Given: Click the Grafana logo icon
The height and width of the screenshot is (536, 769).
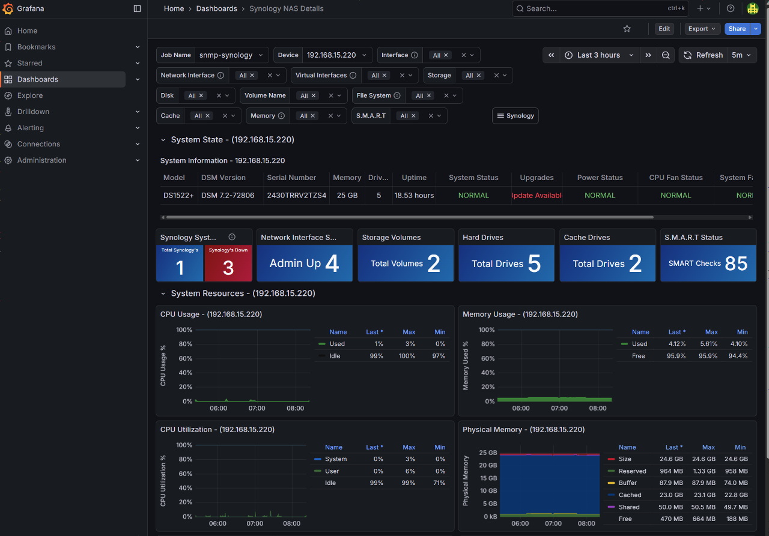Looking at the screenshot, I should pyautogui.click(x=8, y=9).
